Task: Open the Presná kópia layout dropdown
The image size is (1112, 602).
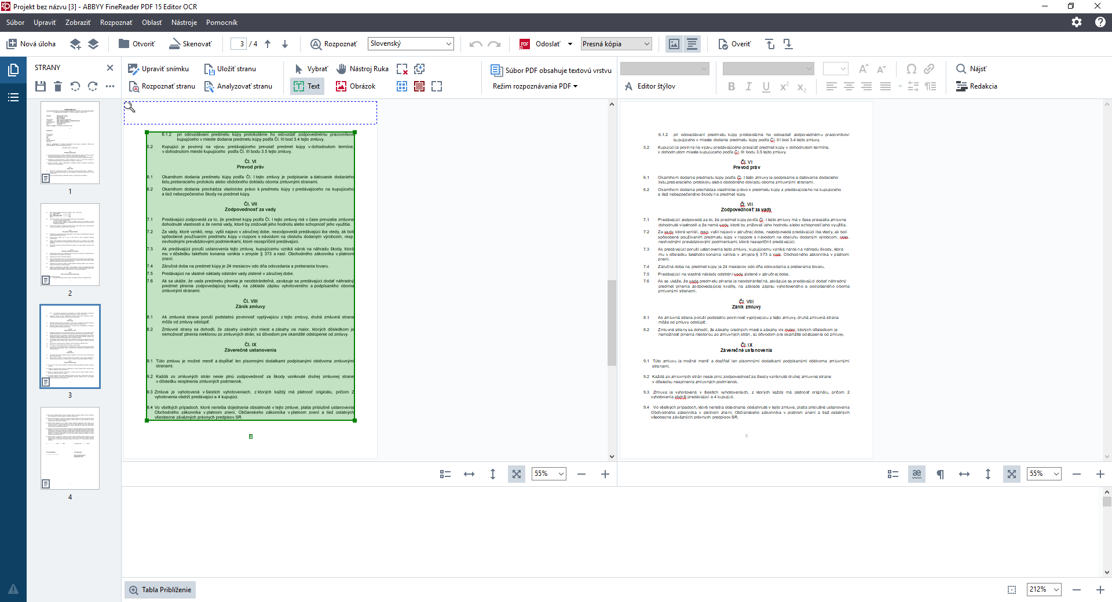Action: point(617,44)
